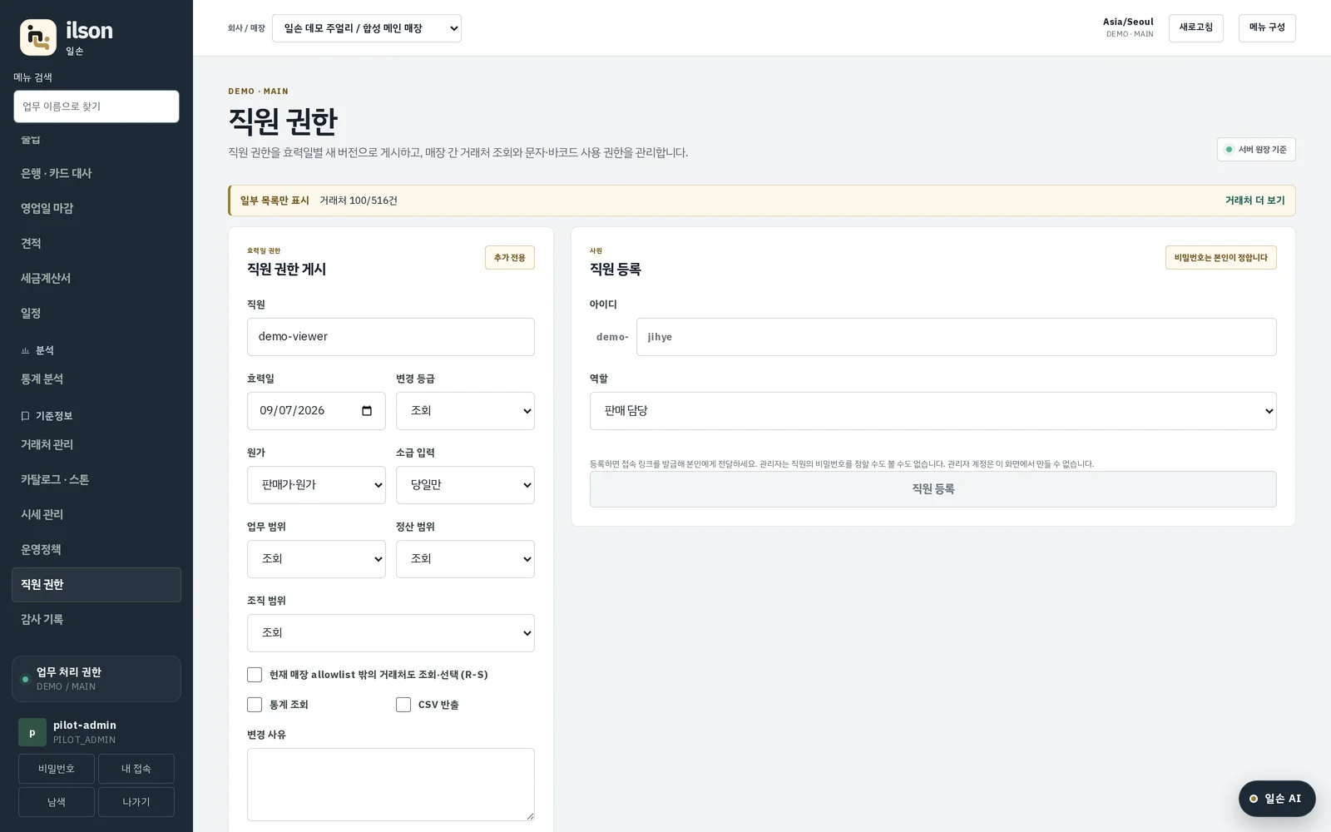Enable the 통계 조회 checkbox
The image size is (1331, 832).
[255, 705]
